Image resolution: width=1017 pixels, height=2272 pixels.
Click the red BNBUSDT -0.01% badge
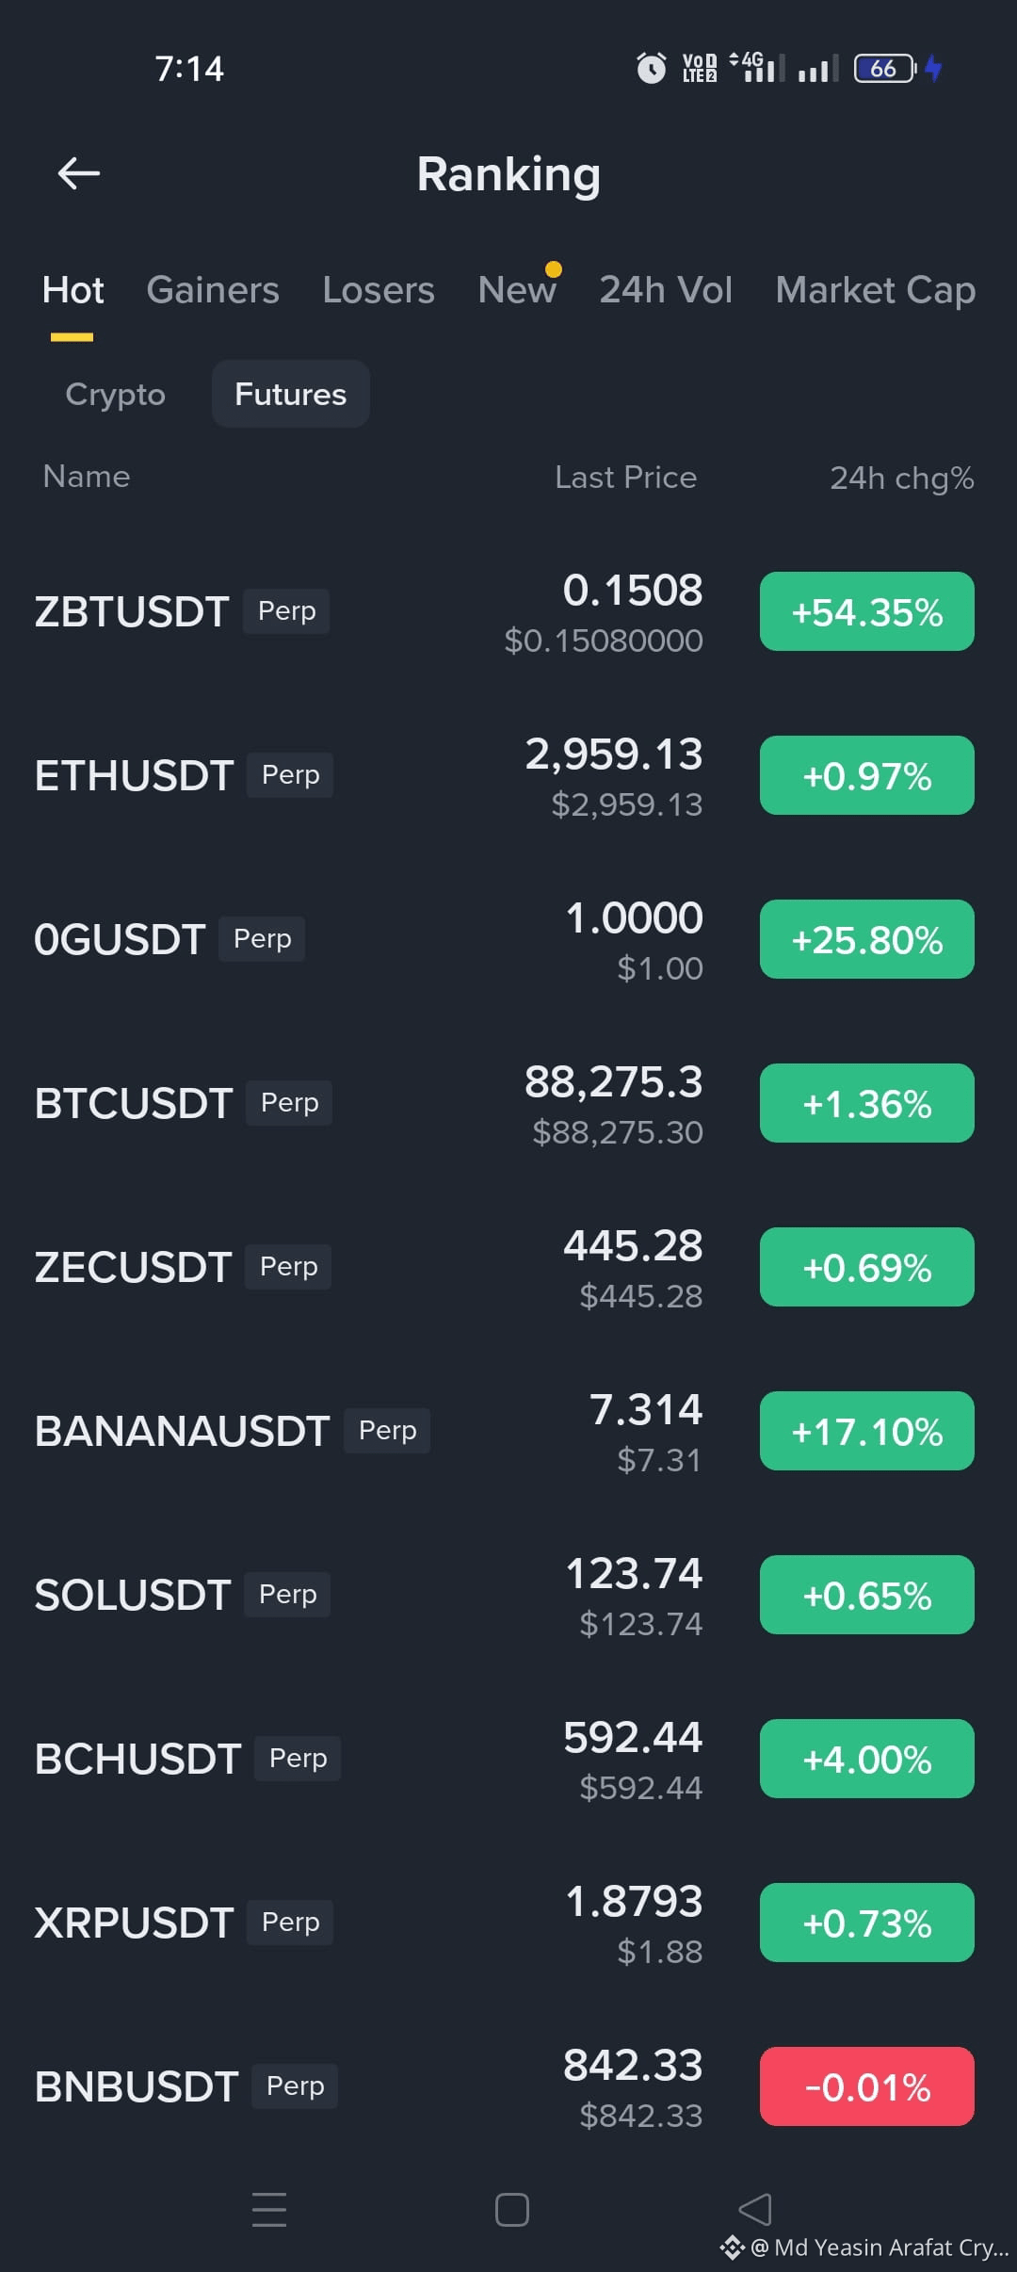coord(867,2086)
